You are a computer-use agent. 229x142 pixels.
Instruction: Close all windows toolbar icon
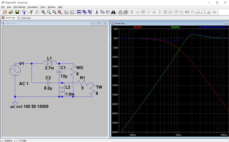(90, 12)
